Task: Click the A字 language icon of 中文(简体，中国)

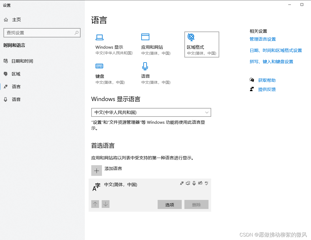Action: coord(97,187)
